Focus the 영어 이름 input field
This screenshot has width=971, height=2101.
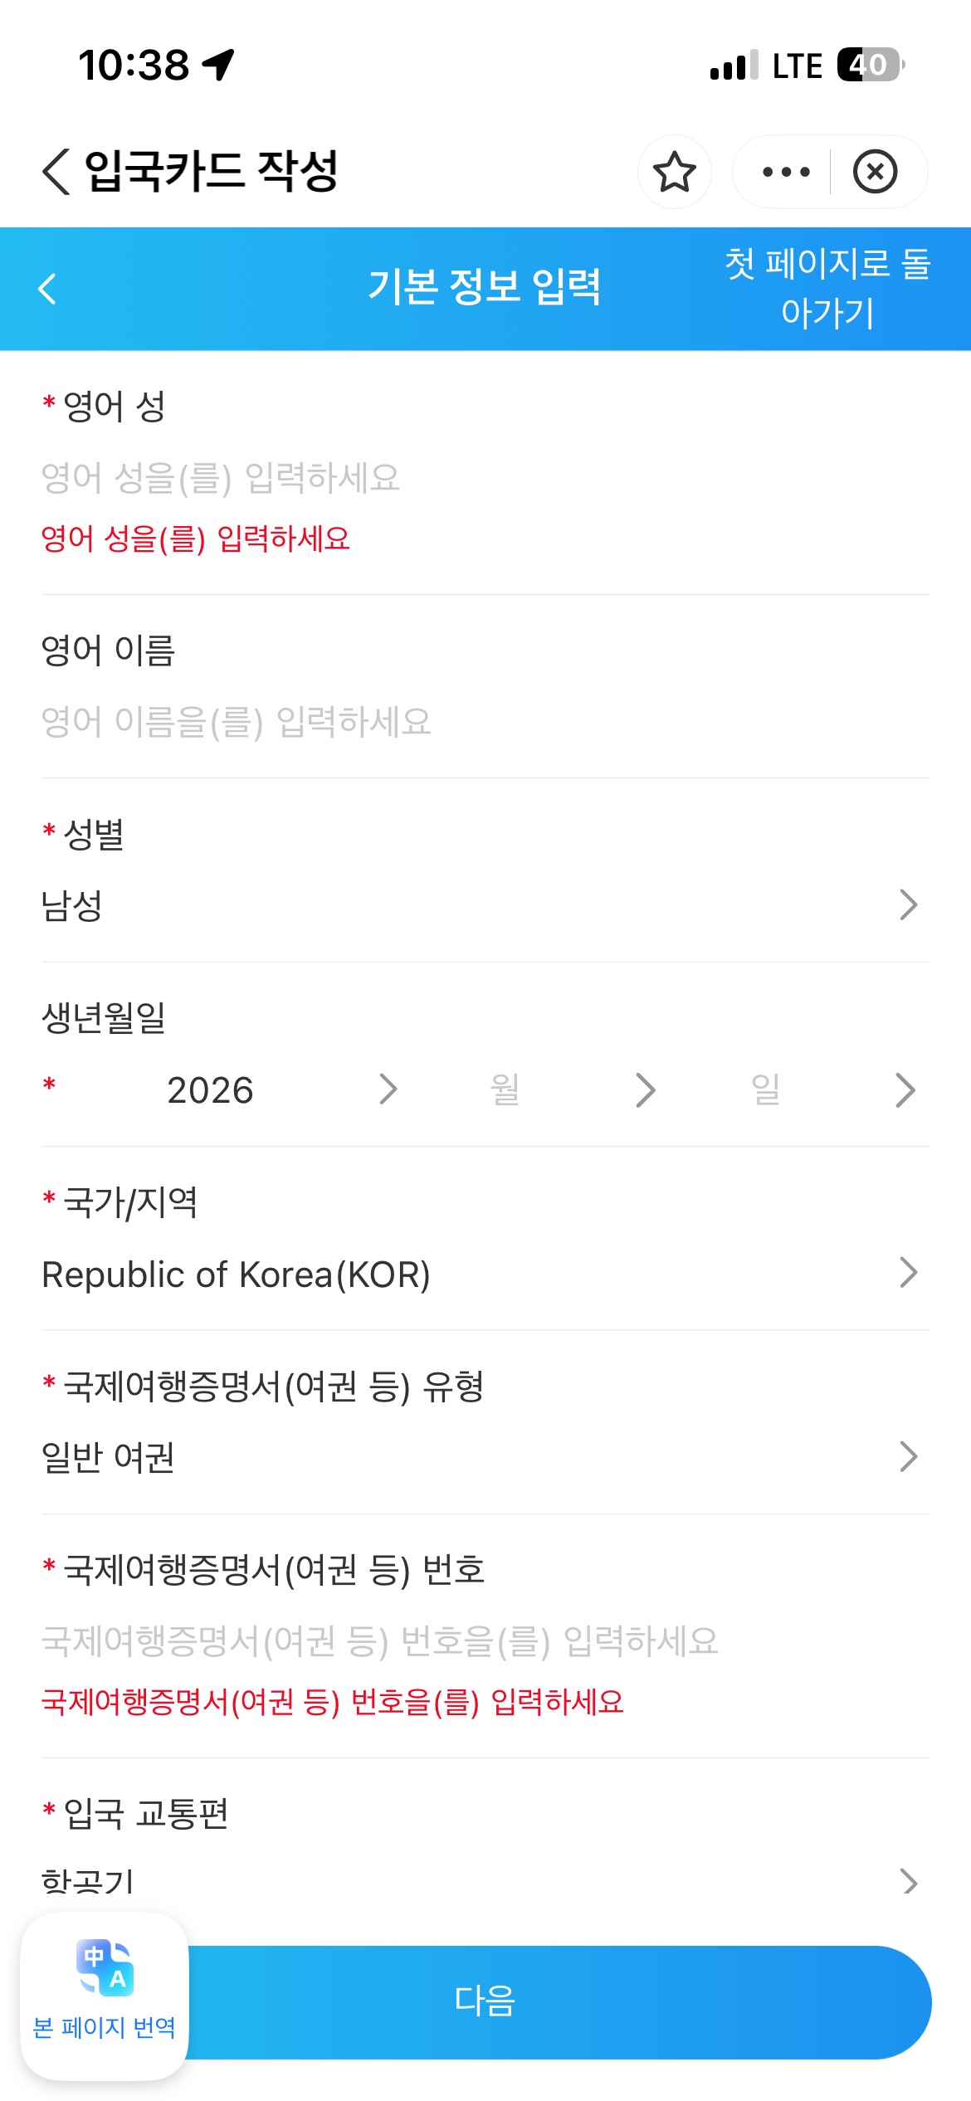point(486,721)
